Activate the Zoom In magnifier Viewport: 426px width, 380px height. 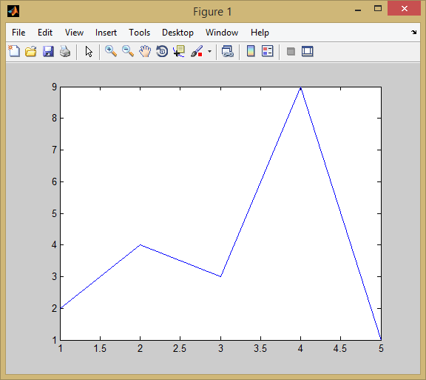pyautogui.click(x=111, y=51)
